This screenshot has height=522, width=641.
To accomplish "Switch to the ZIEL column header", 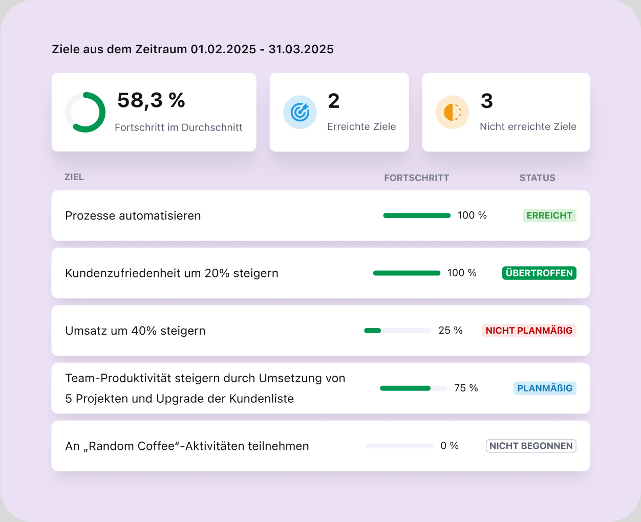I will [74, 177].
